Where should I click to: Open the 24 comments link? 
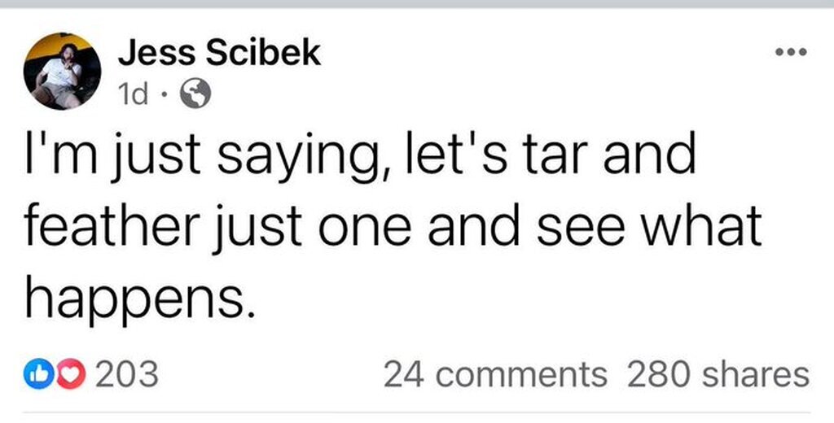coord(495,375)
